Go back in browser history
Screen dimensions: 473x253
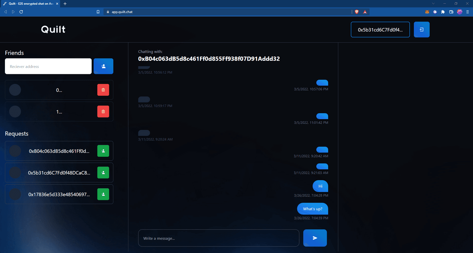(5, 12)
